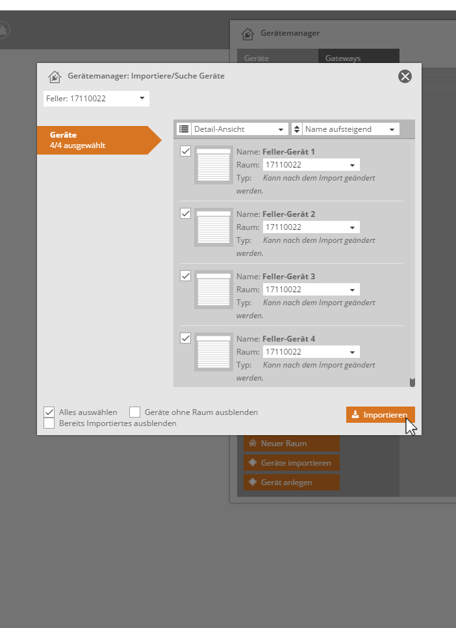
Task: Open the Name aufsteigend sort dropdown
Action: [x=351, y=129]
